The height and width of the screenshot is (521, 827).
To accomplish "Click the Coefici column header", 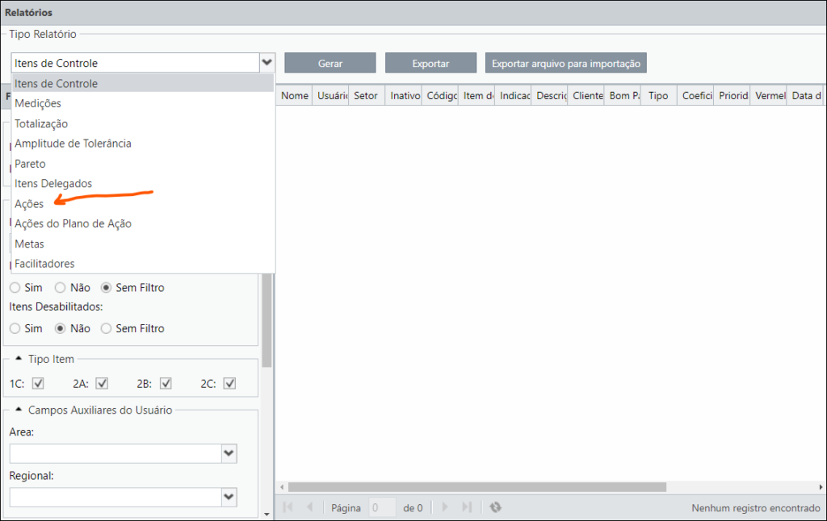I will [696, 95].
